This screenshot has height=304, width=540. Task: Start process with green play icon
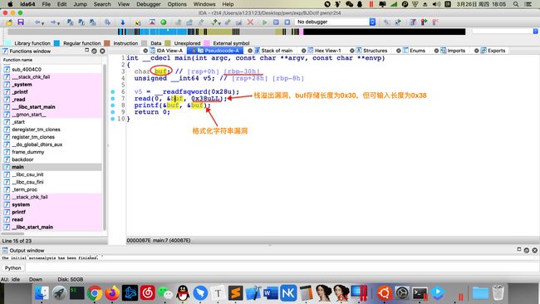(264, 22)
